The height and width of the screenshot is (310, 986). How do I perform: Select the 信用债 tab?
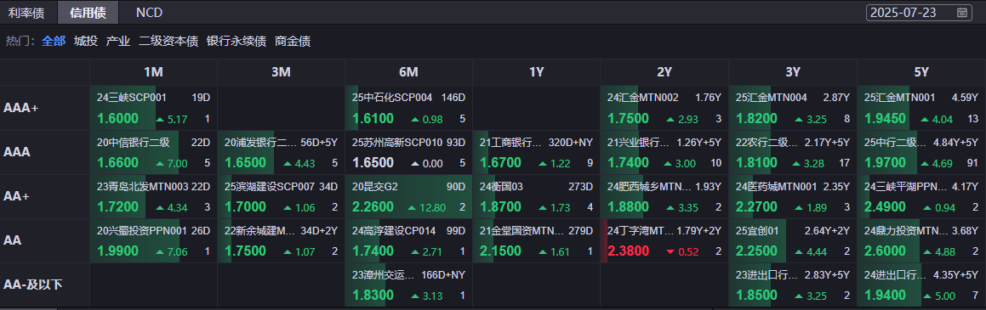[x=88, y=12]
